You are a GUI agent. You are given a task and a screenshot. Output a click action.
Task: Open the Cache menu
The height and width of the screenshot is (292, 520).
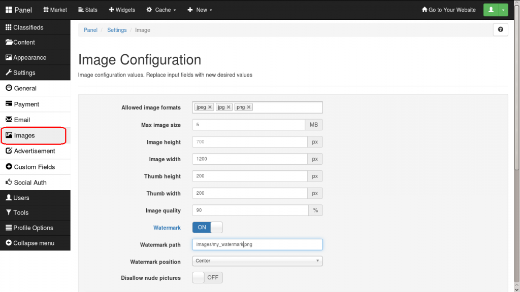(x=161, y=9)
